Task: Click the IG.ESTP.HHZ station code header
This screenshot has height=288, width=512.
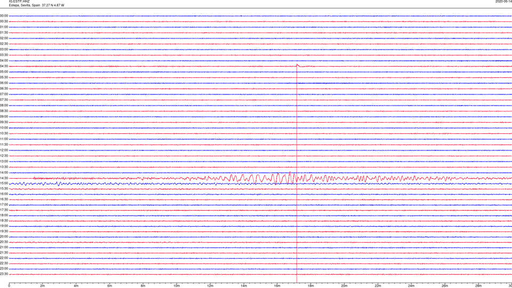Action: (x=19, y=2)
